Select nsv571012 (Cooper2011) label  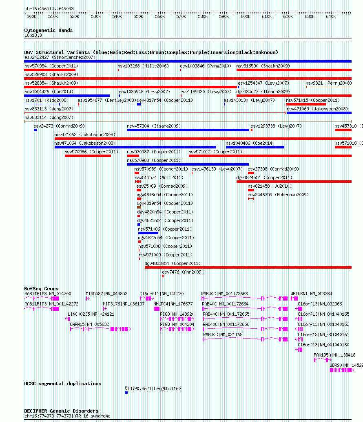215,152
